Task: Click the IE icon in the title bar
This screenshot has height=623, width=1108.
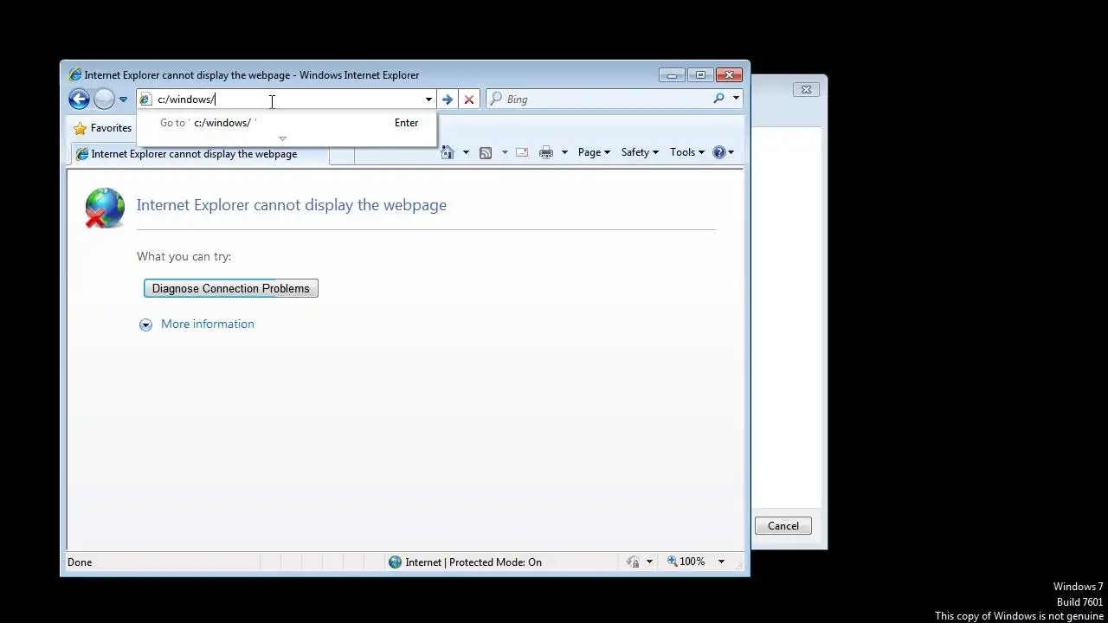Action: point(75,75)
